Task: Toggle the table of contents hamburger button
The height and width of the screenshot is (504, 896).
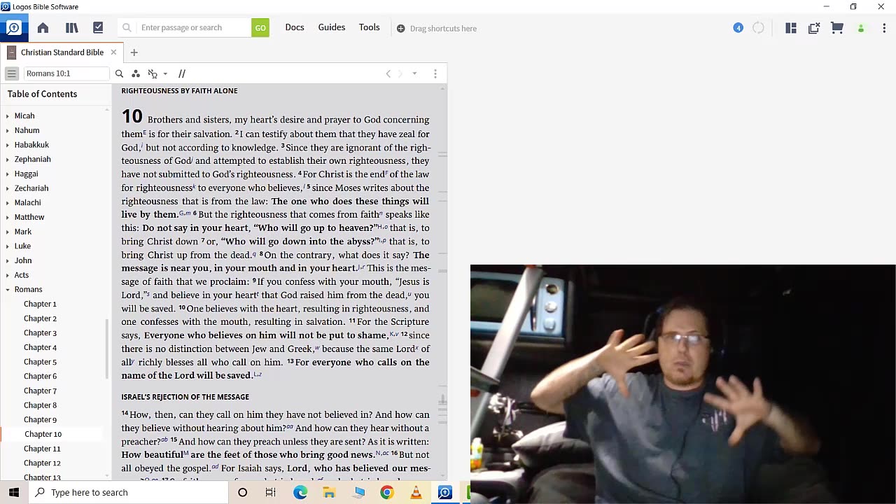Action: pyautogui.click(x=12, y=73)
